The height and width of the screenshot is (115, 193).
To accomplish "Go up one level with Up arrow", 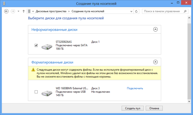I will pos(23,11).
